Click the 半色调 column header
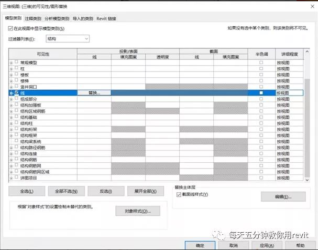Screen dimensions: 318x250 point(261,54)
